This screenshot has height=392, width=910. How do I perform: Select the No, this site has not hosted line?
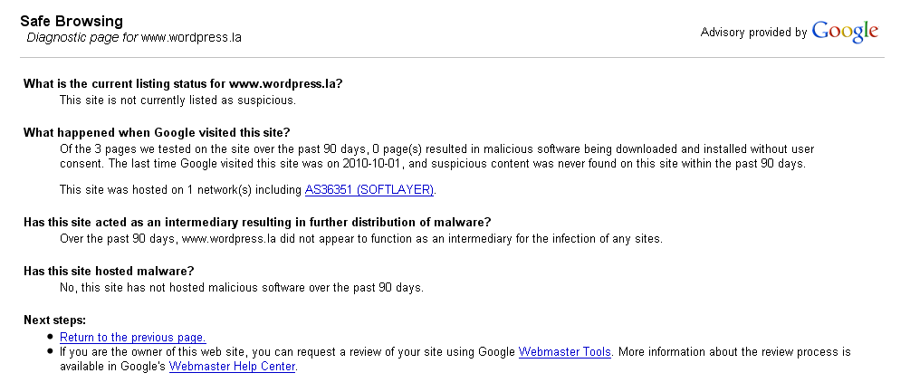coord(242,288)
